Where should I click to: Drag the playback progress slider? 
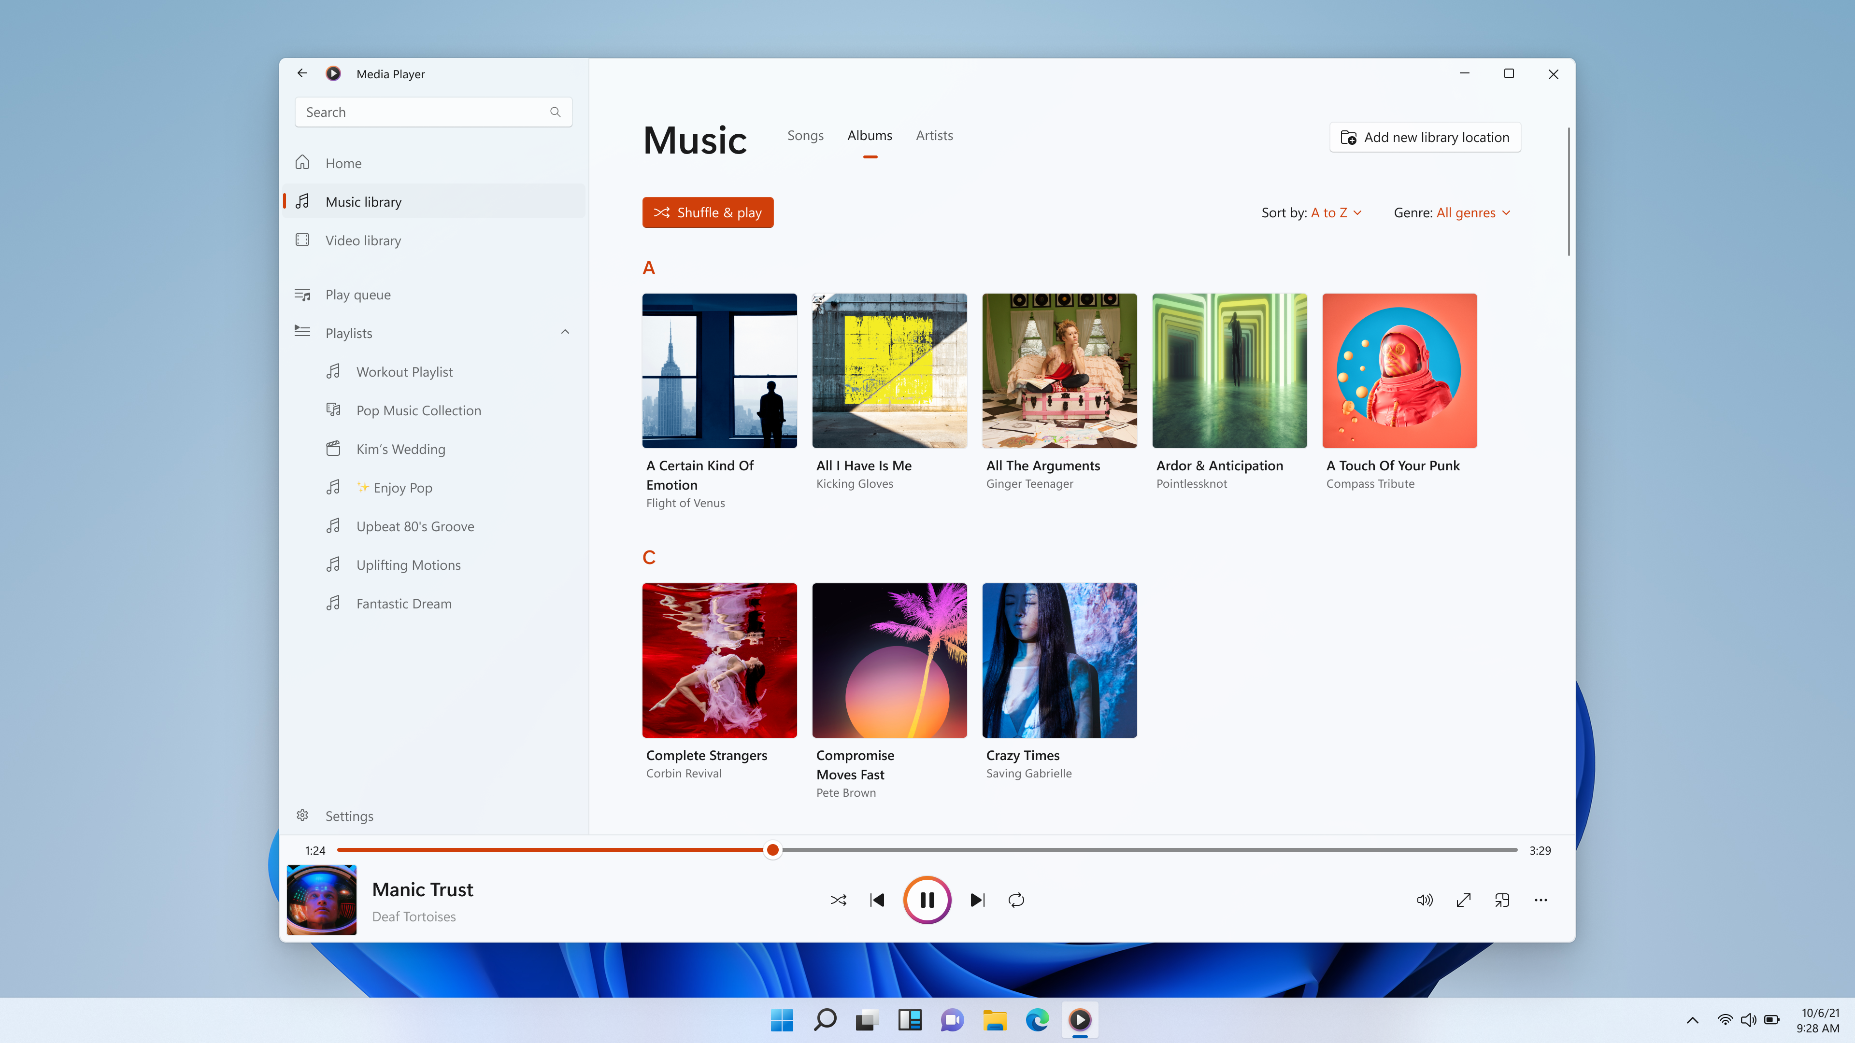click(771, 849)
